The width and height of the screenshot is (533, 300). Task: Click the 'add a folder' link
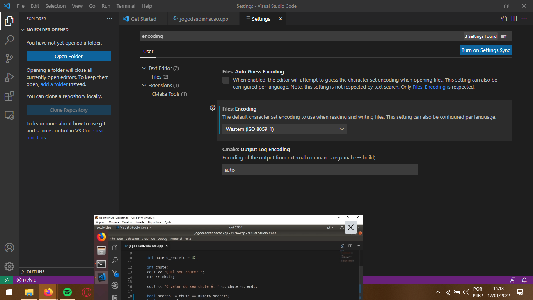(54, 84)
